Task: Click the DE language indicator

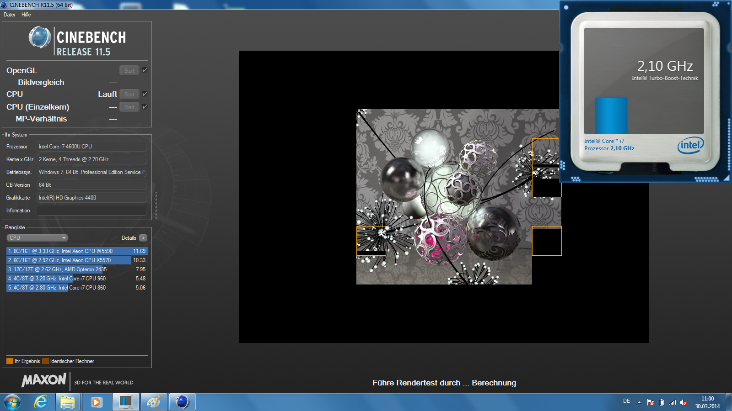Action: [627, 401]
